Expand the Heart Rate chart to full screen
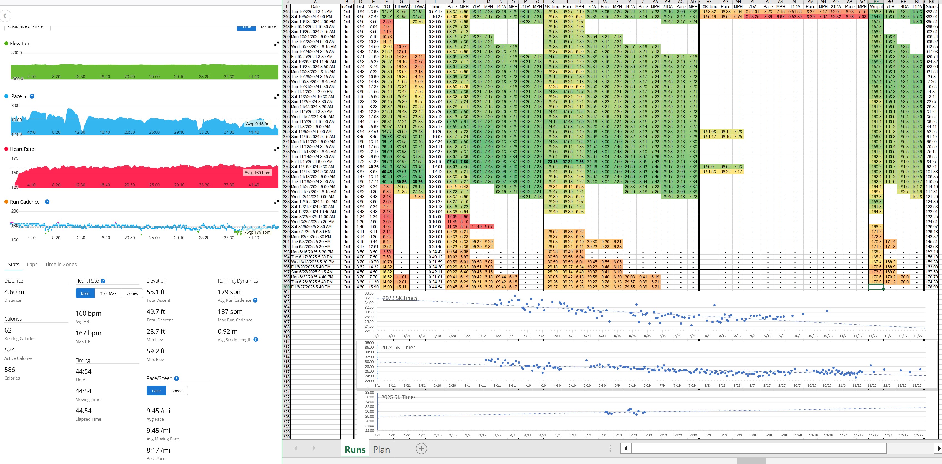Image resolution: width=942 pixels, height=464 pixels. click(x=276, y=149)
